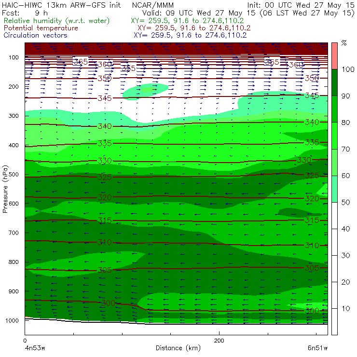Click the aqua 50–60% colorbar segment
The image size is (357, 357).
(334, 189)
